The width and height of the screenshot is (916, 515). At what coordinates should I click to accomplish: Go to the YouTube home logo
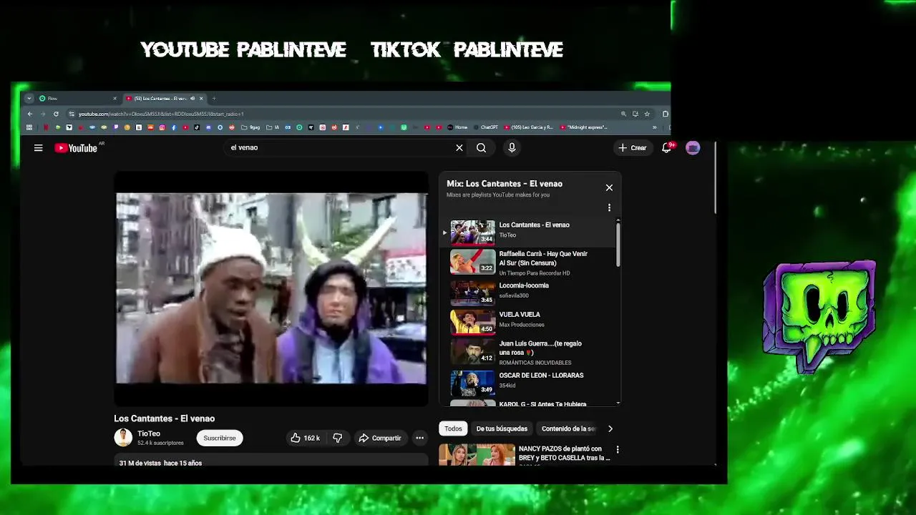pyautogui.click(x=76, y=148)
